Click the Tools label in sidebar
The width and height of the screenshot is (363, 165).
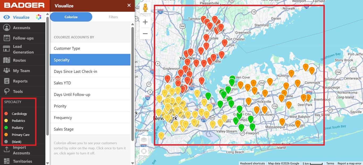pyautogui.click(x=18, y=91)
